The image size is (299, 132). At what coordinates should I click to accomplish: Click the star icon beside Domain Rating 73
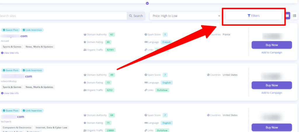(x=85, y=83)
